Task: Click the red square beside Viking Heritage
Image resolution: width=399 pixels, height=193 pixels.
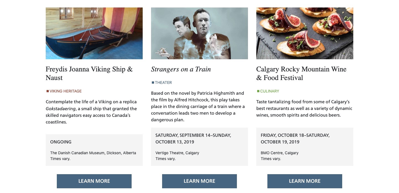Action: [48, 91]
